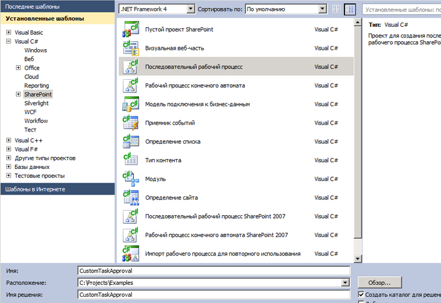Focus the Имя решения field
The height and width of the screenshot is (303, 441).
214,294
